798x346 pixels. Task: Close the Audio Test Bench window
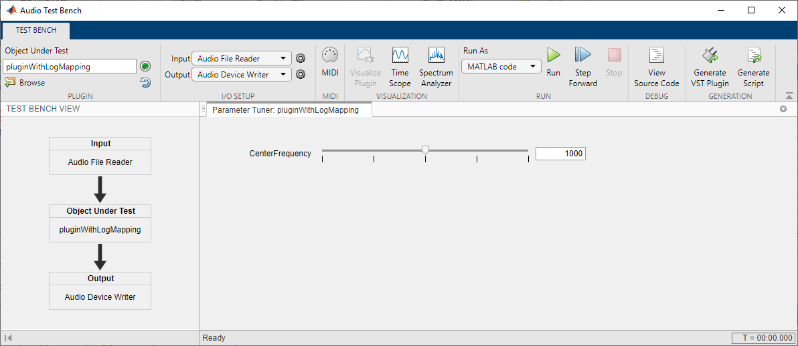[781, 10]
